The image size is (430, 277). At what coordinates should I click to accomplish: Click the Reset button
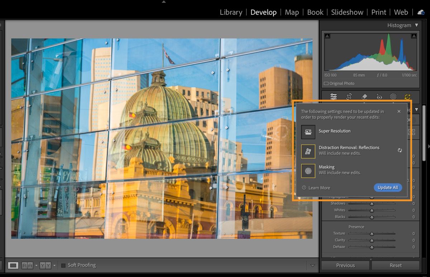396,265
